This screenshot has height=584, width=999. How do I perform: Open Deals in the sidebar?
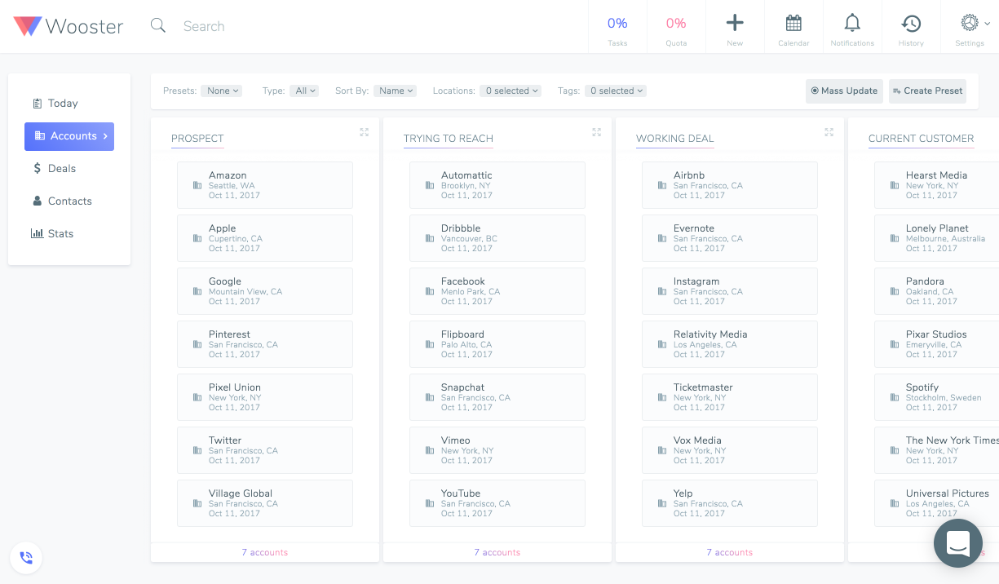(x=55, y=169)
